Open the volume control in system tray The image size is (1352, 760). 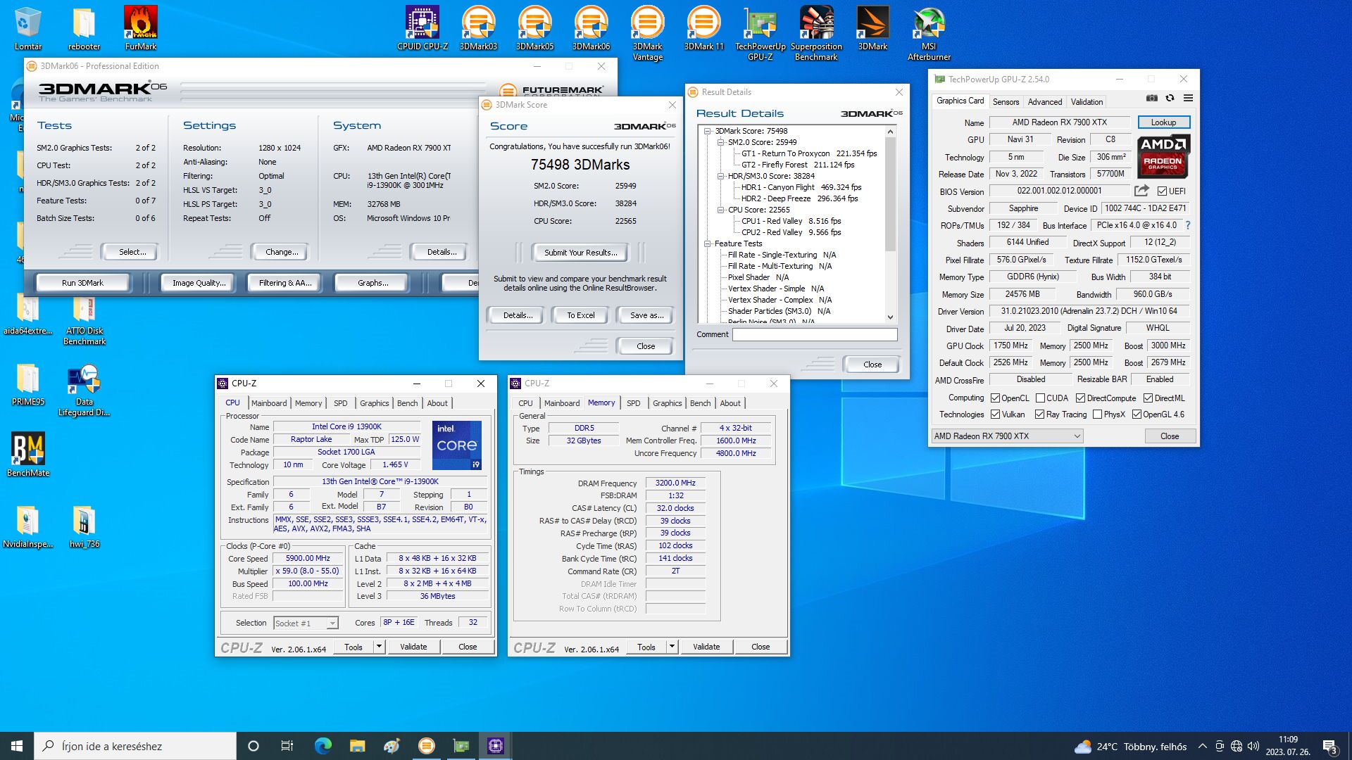pyautogui.click(x=1253, y=746)
